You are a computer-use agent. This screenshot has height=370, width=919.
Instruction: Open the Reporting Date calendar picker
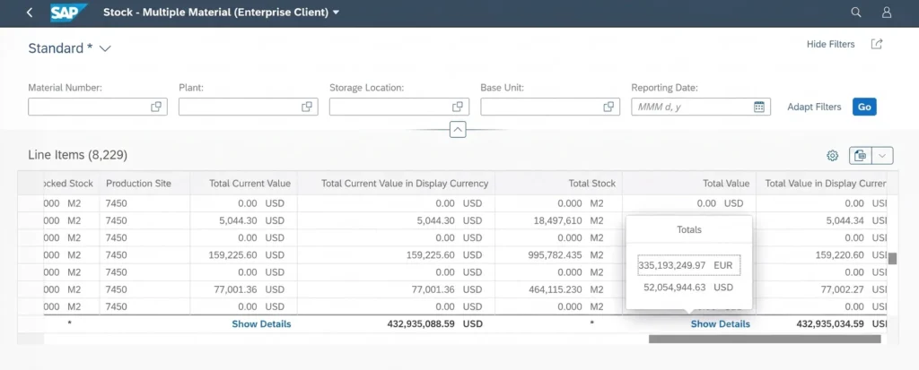[x=759, y=107]
